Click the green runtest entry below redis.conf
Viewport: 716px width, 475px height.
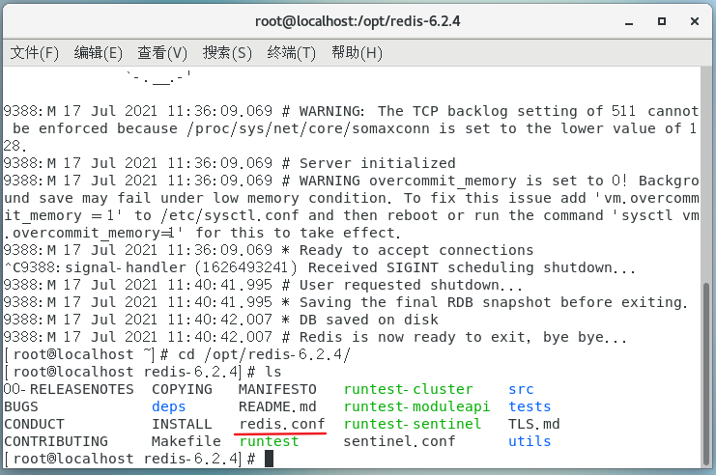(269, 441)
